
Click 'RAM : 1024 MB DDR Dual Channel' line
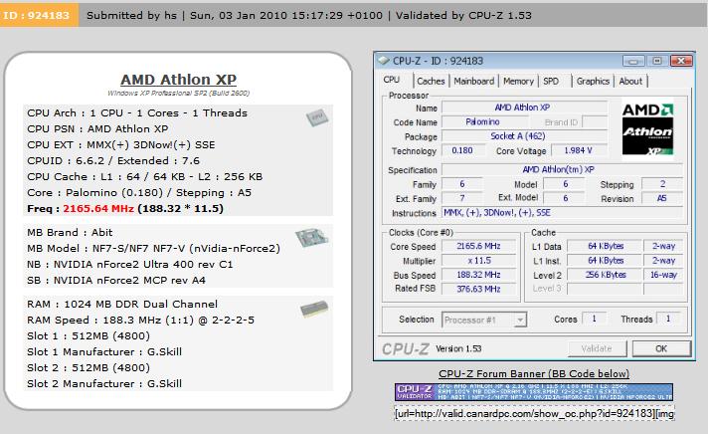pos(122,304)
